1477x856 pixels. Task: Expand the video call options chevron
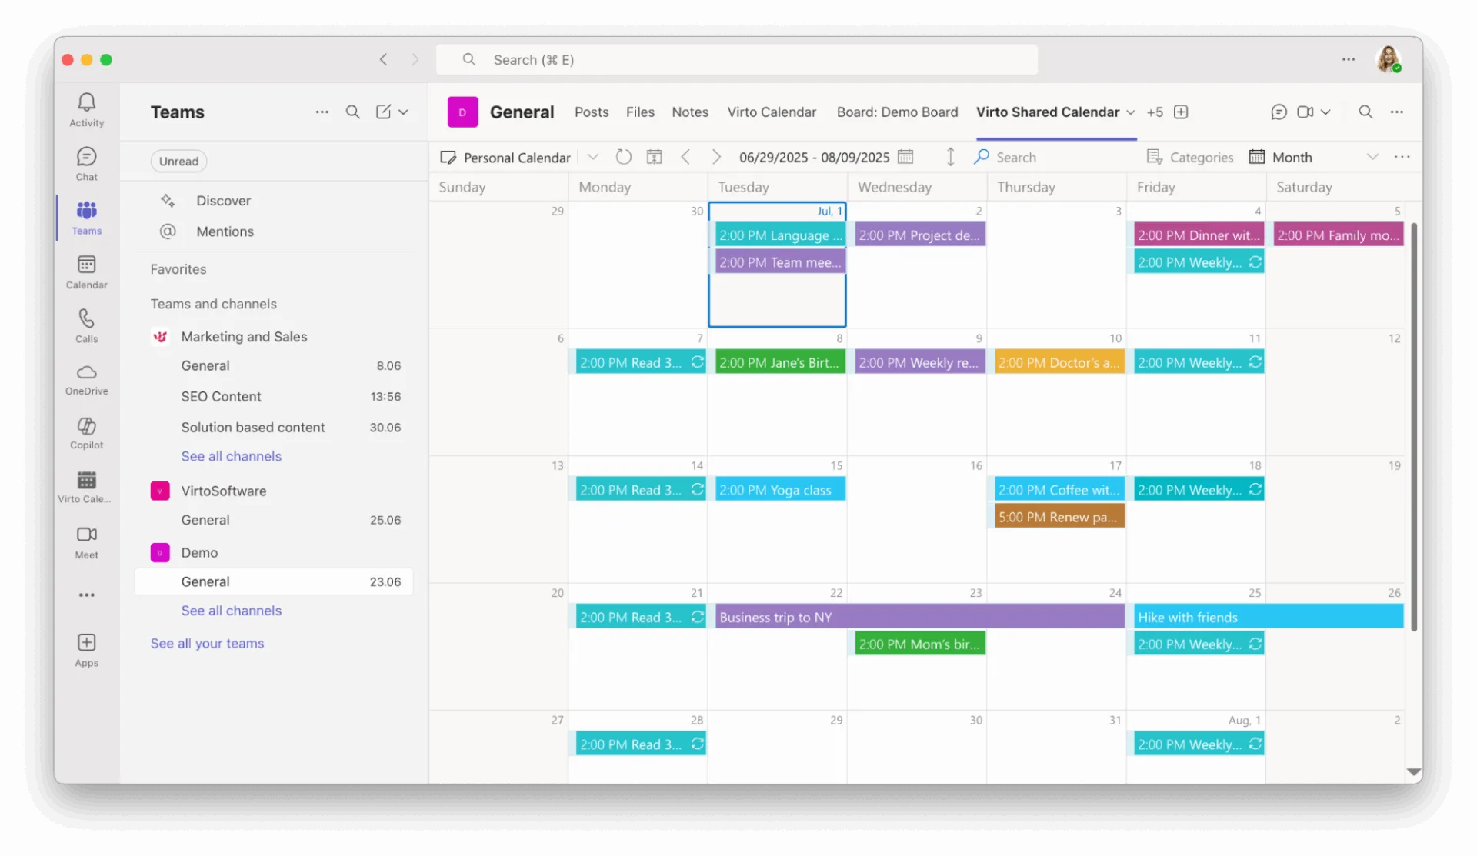1326,112
